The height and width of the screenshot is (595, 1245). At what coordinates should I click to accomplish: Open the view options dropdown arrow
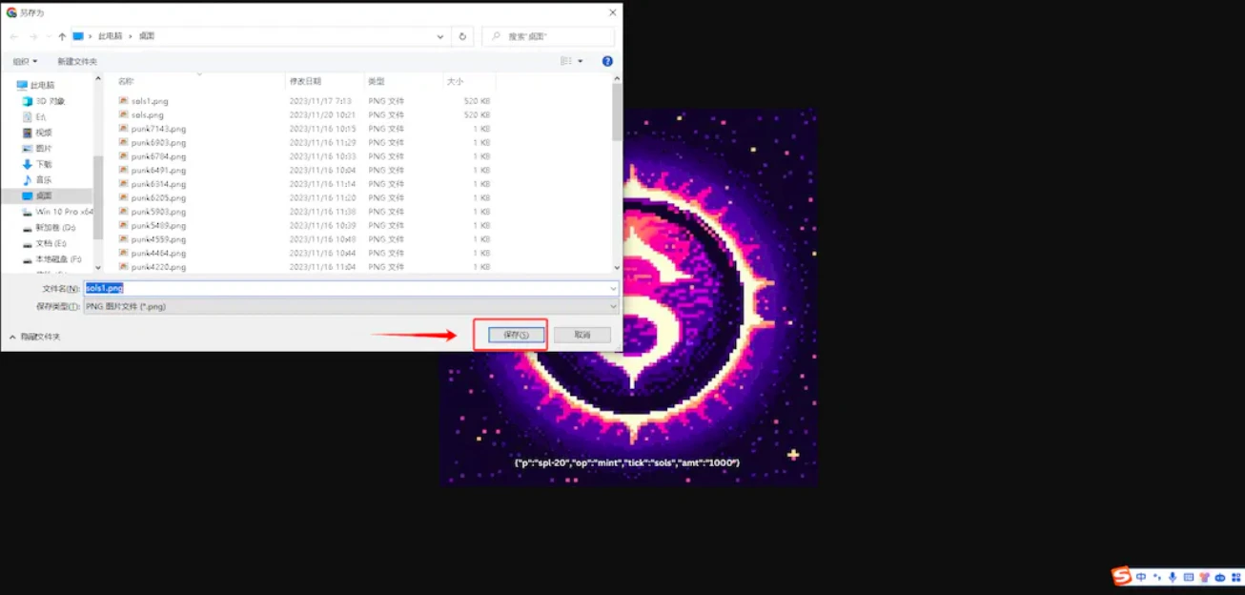(580, 61)
